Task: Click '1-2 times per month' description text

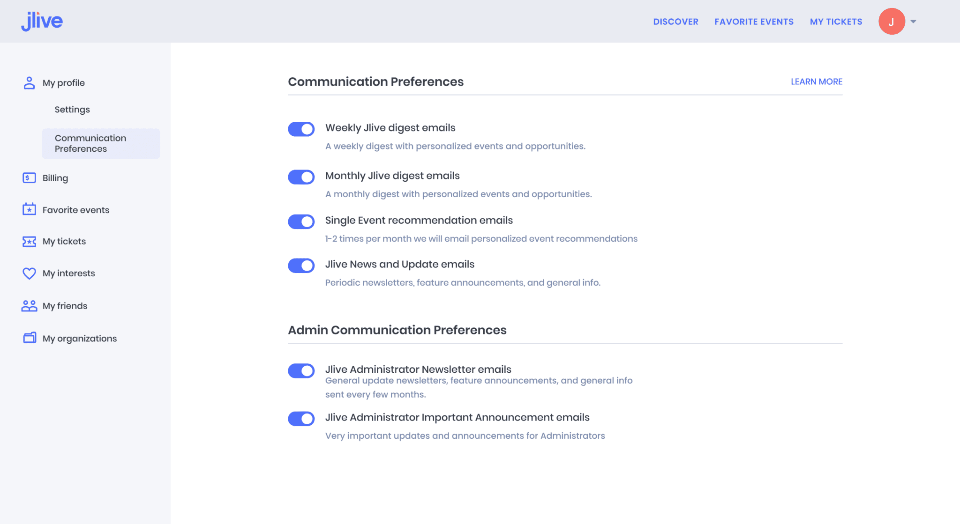Action: (481, 239)
